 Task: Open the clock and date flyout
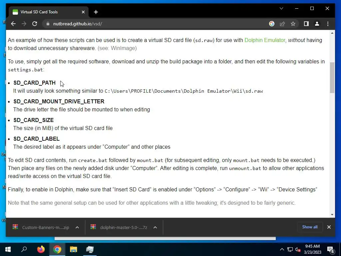coord(312,249)
